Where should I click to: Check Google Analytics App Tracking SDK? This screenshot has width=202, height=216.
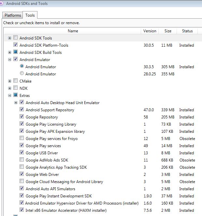click(22, 166)
